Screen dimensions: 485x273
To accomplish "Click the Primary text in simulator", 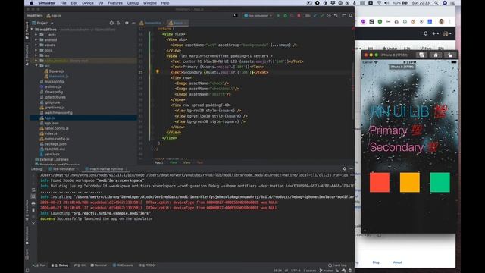I will 388,130.
